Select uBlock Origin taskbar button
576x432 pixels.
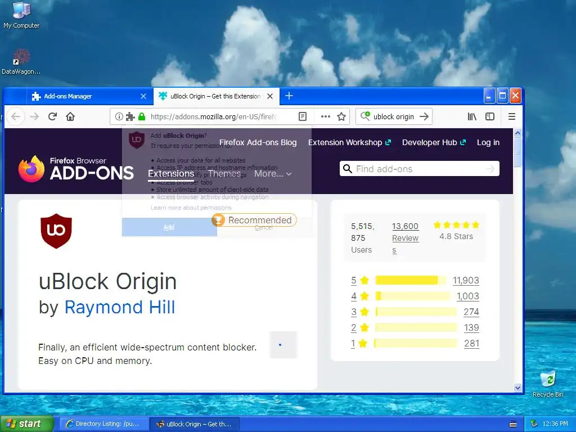click(x=195, y=424)
